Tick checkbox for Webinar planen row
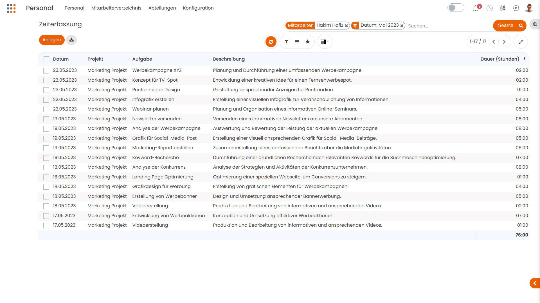Viewport: 540px width, 303px height. point(46,109)
